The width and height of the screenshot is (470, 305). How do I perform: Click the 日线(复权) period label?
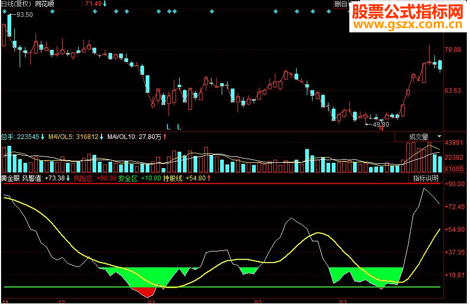coord(16,4)
